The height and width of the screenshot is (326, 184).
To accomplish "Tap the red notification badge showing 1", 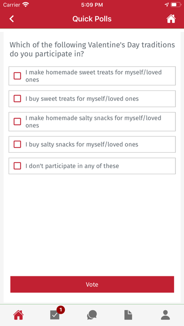I will [x=61, y=310].
